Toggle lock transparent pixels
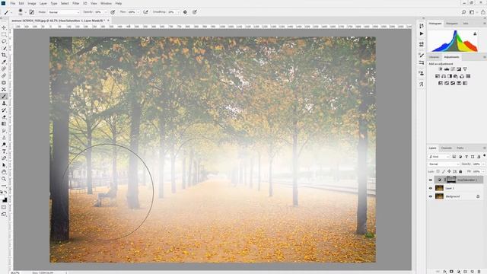This screenshot has width=487, height=274. click(x=438, y=171)
